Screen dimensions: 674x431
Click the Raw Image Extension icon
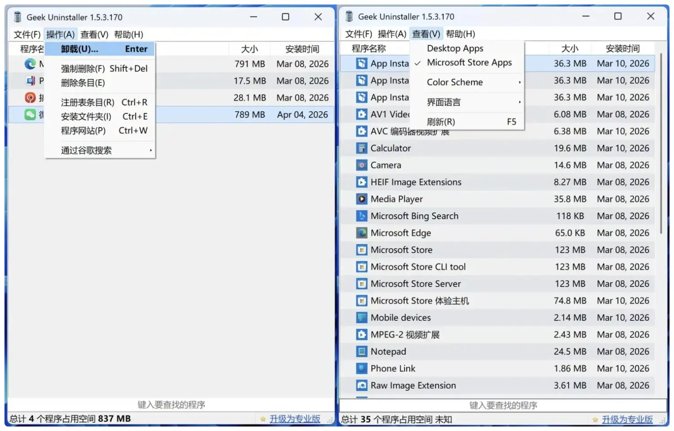(x=362, y=386)
